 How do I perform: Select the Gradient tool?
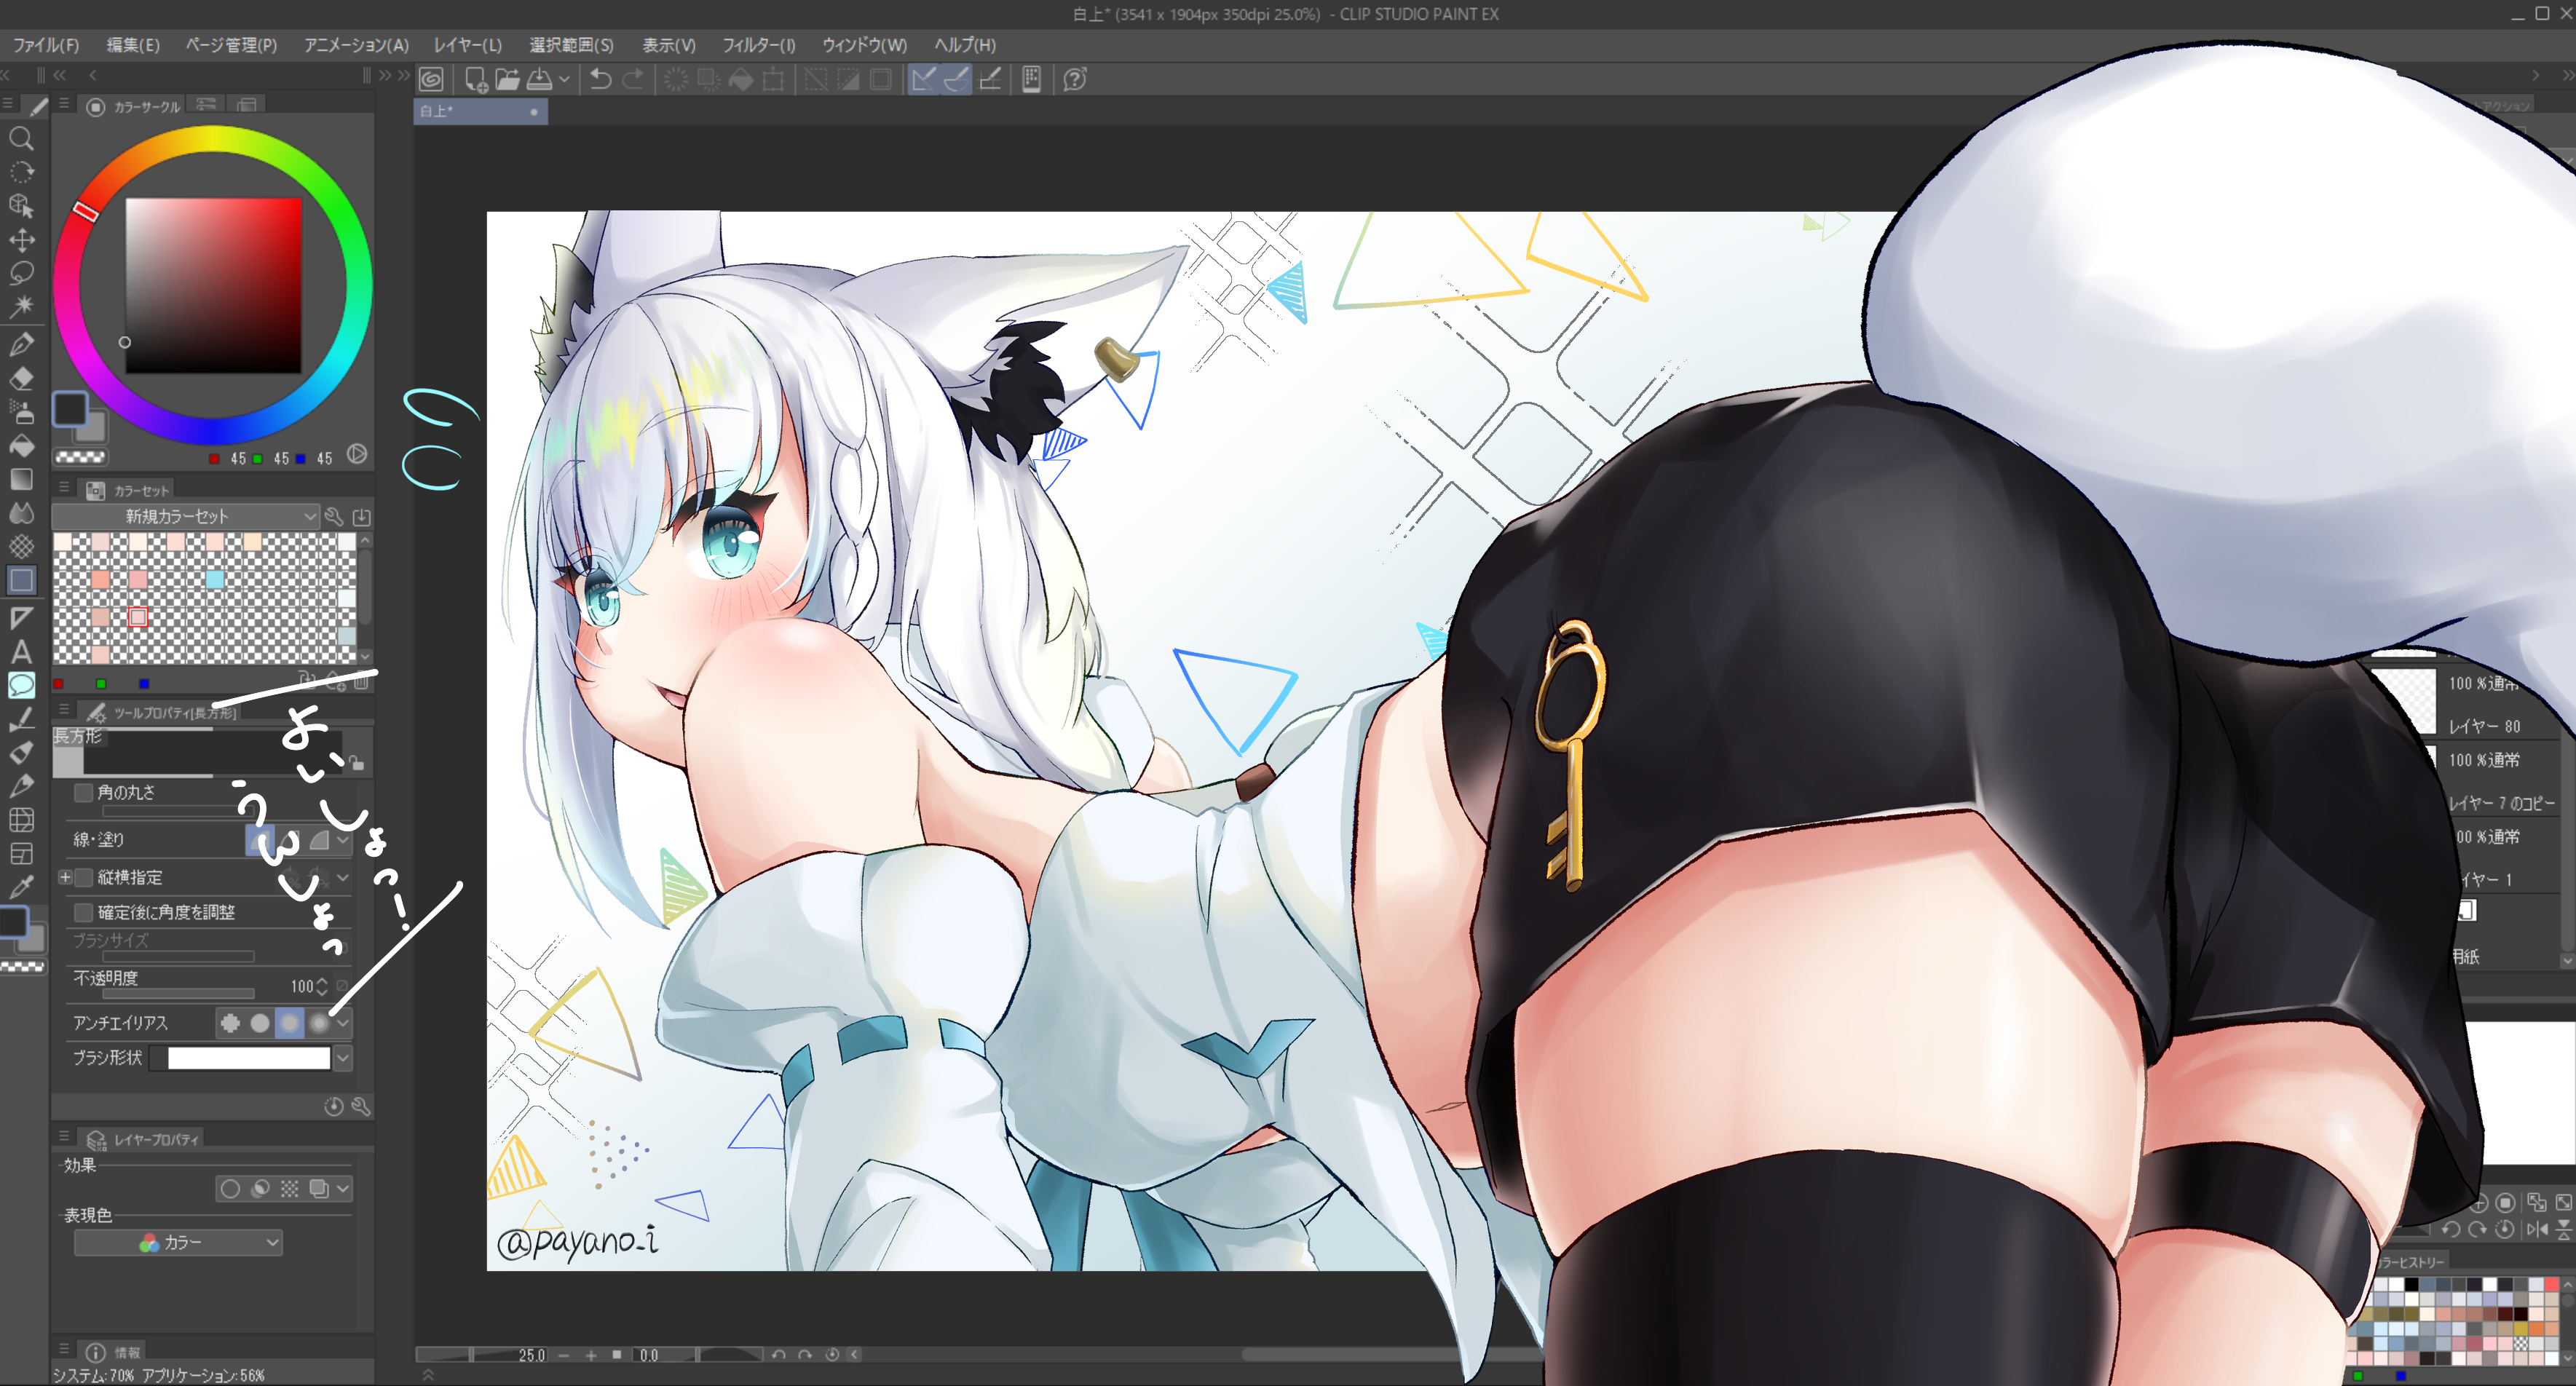pyautogui.click(x=21, y=479)
